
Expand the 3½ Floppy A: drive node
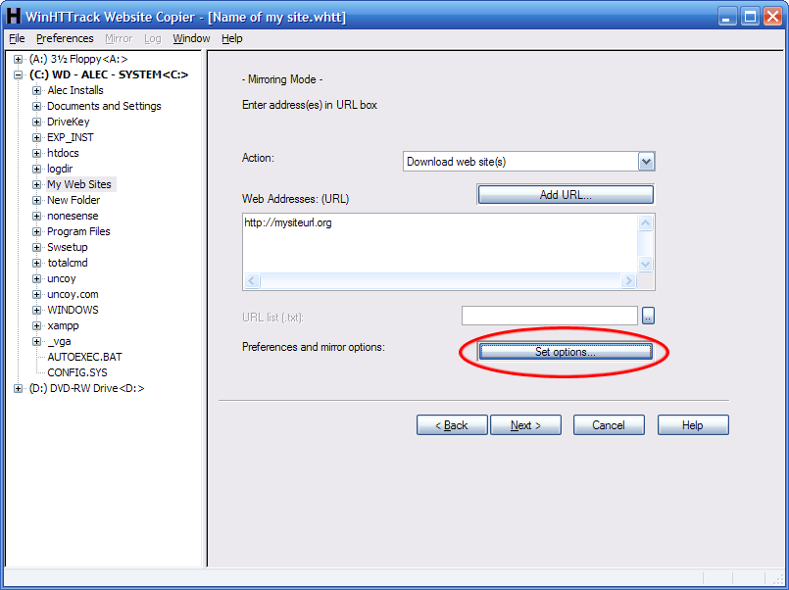coord(18,60)
